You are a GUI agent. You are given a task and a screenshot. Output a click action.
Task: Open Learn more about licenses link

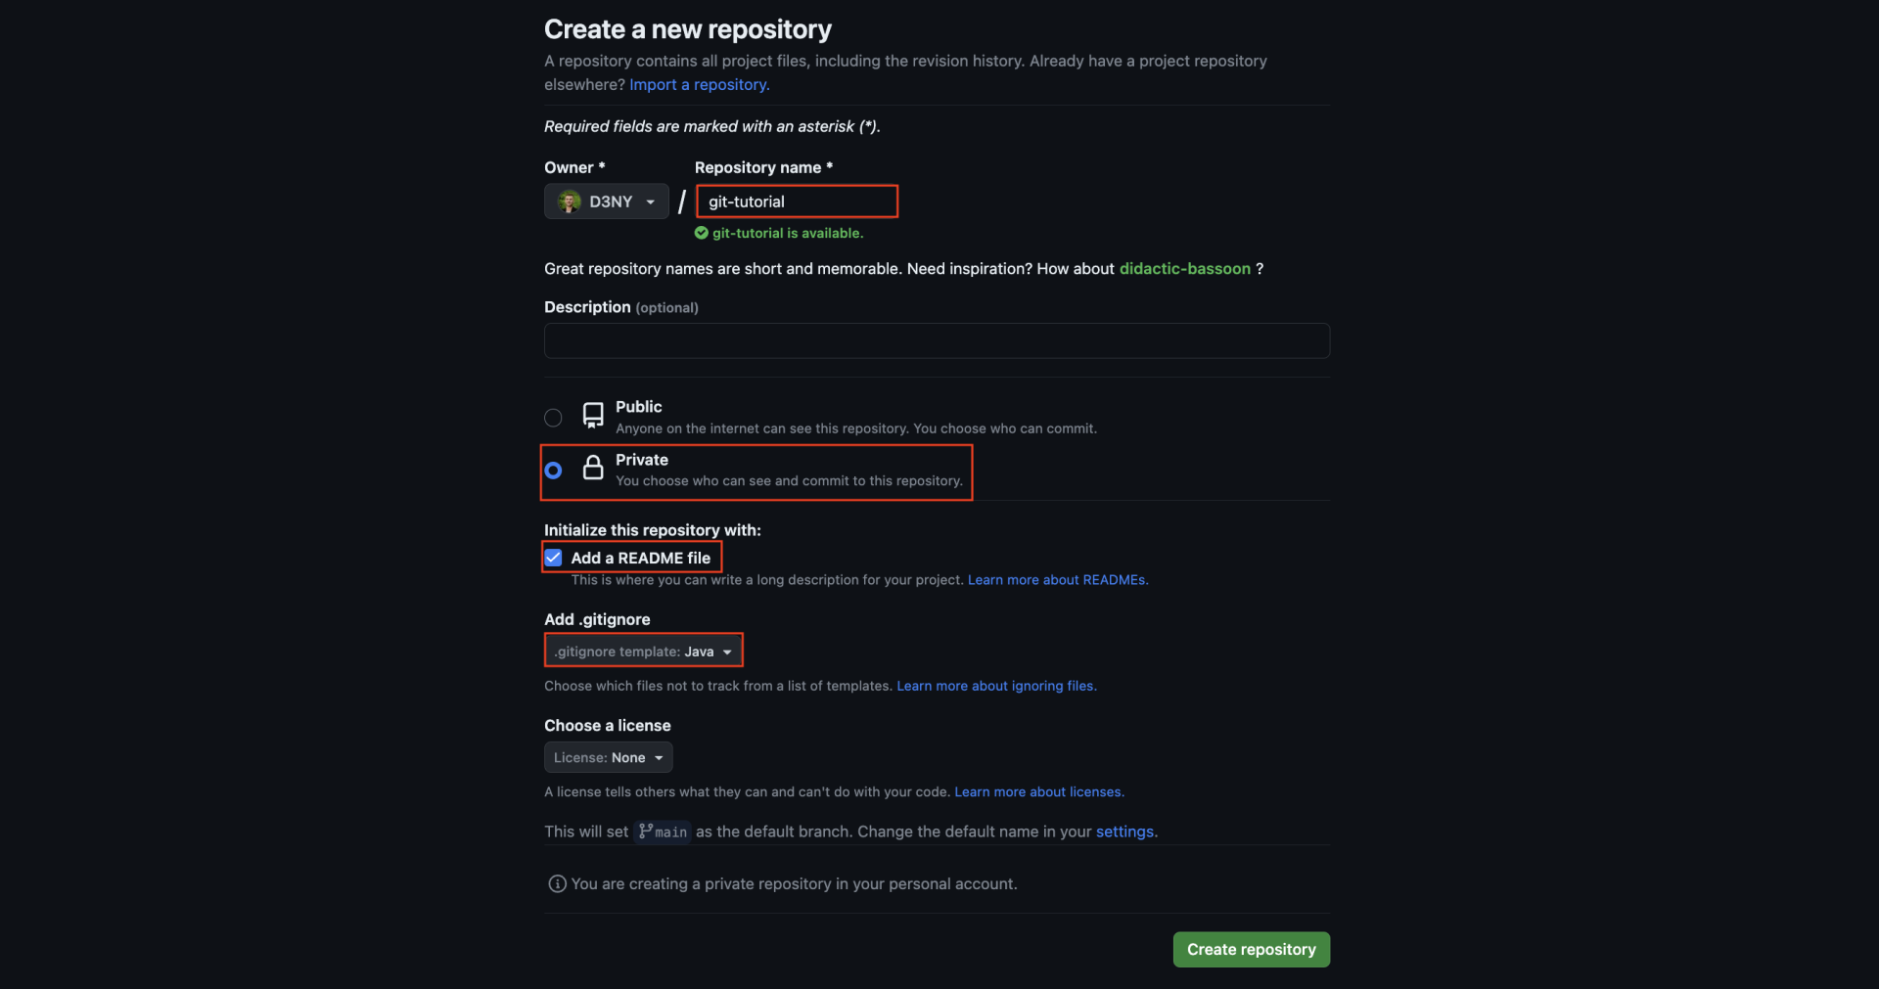point(1038,792)
